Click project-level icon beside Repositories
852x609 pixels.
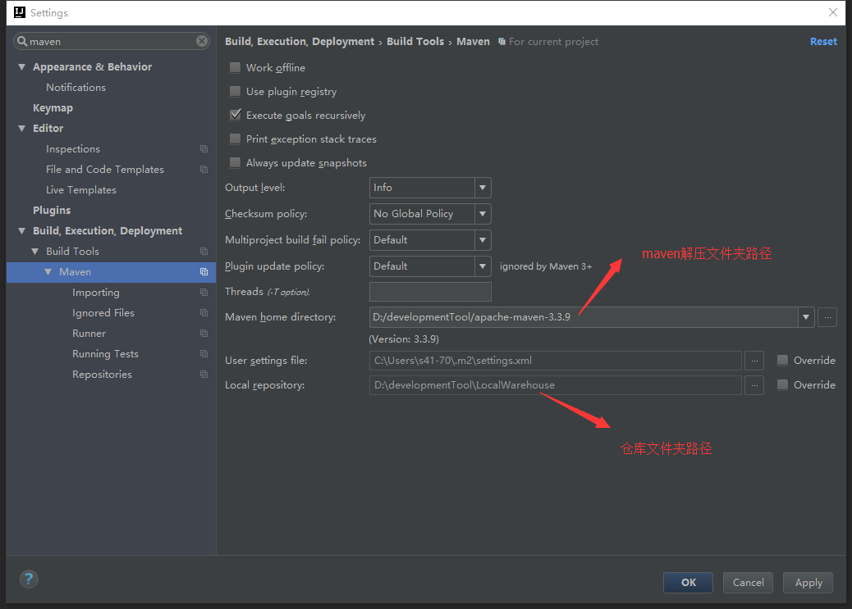(204, 374)
